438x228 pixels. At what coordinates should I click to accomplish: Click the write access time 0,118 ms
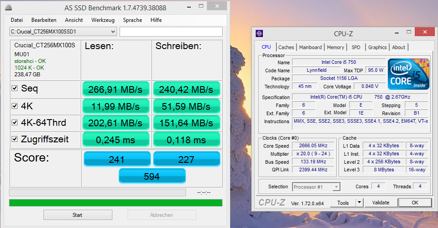tap(186, 140)
